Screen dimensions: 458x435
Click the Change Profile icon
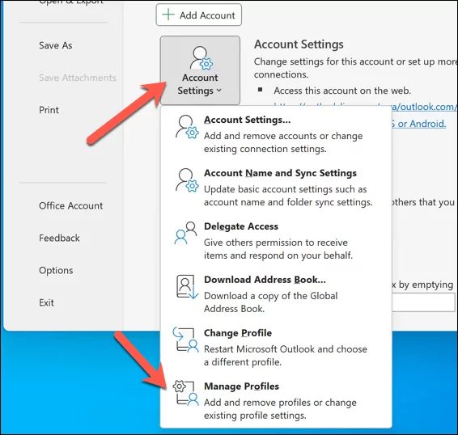click(185, 340)
